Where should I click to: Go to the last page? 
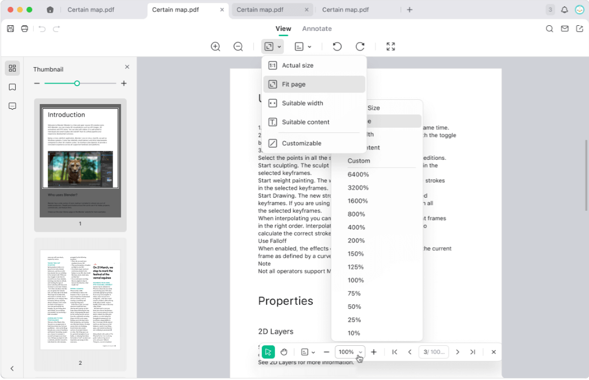(x=473, y=352)
